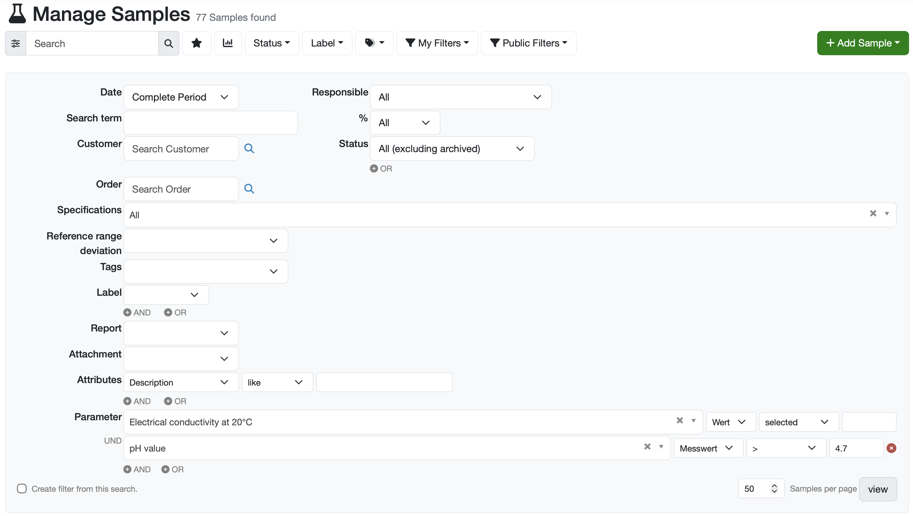
Task: Enable Create filter from this search
Action: click(x=22, y=489)
